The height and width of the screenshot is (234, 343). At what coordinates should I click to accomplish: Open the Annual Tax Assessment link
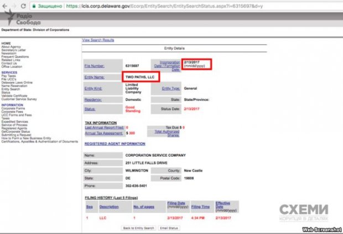click(x=105, y=132)
